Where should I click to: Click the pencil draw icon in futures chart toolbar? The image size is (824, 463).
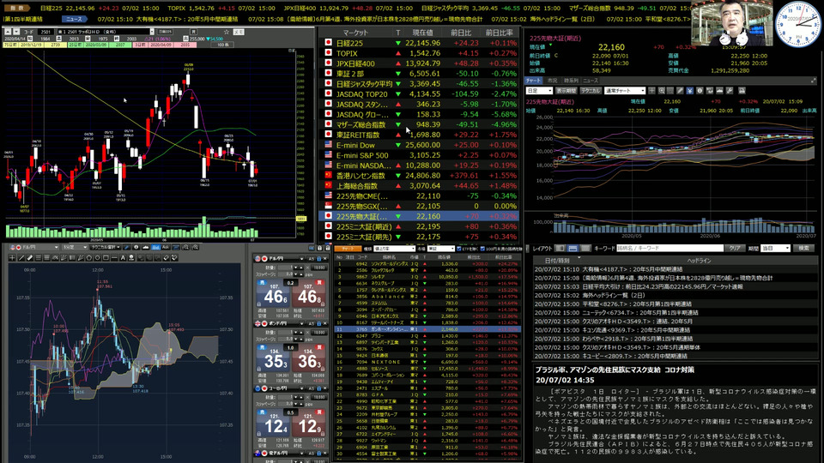[680, 91]
